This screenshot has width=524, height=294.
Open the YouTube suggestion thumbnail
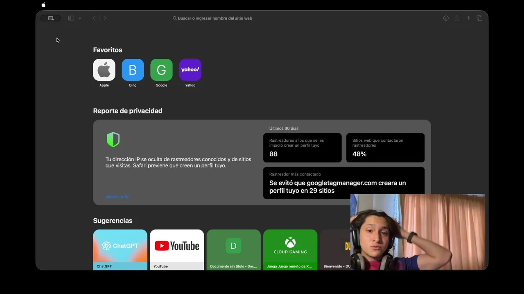click(177, 249)
